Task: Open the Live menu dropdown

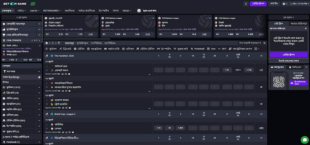Action: pos(22,11)
